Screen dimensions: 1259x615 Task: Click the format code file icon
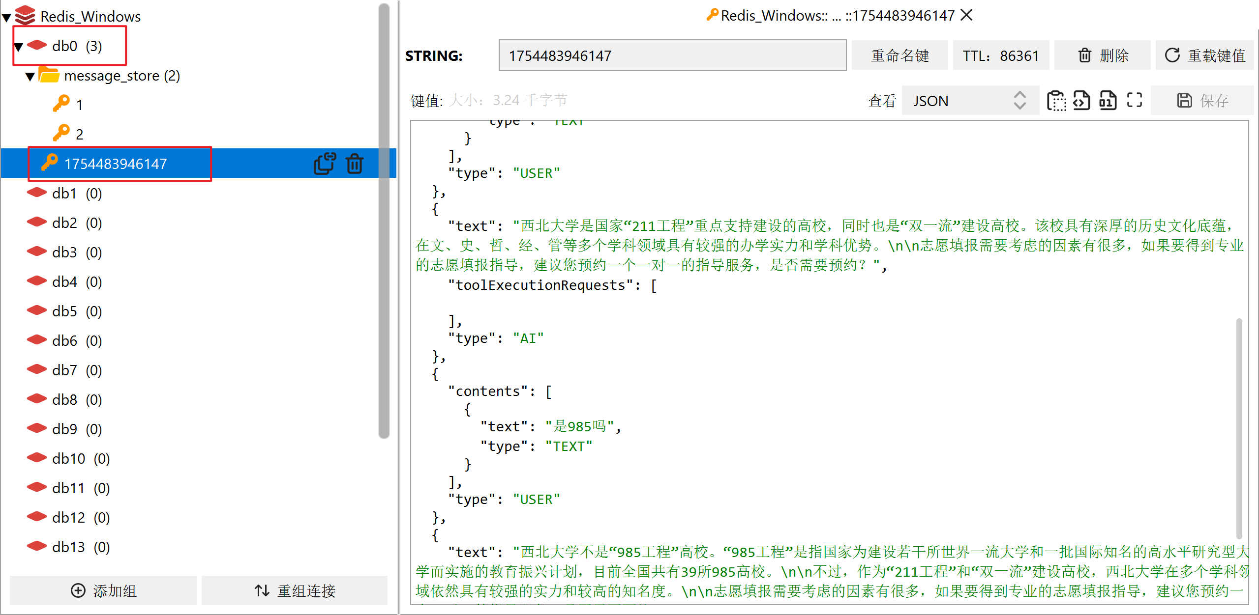point(1081,101)
